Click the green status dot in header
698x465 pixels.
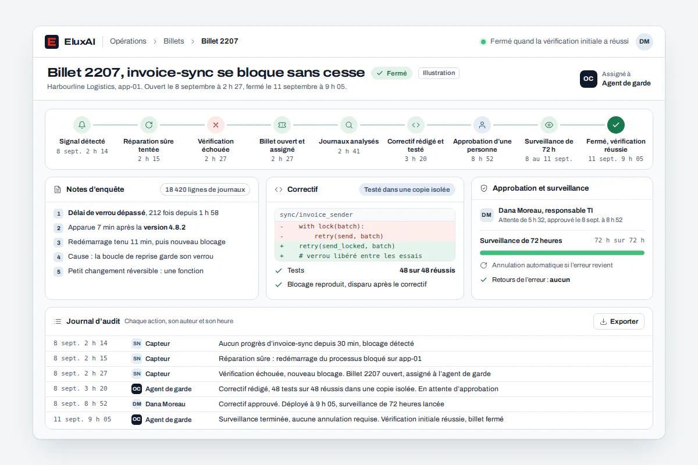(x=483, y=42)
